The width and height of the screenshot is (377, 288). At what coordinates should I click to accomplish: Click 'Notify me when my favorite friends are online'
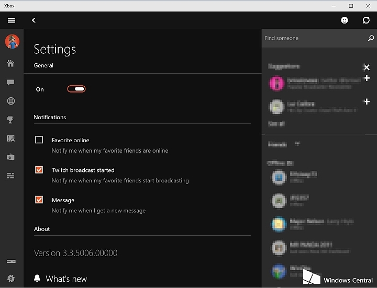click(110, 151)
